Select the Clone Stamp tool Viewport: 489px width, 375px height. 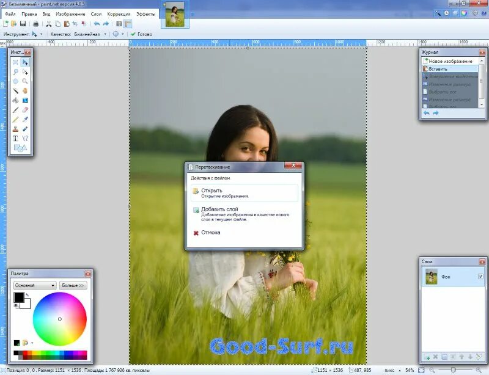[x=15, y=129]
